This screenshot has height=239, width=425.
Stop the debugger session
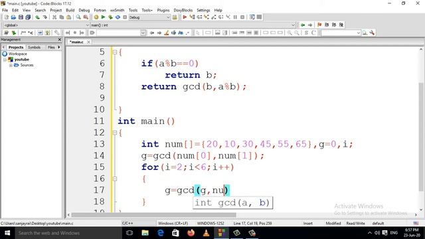point(242,17)
